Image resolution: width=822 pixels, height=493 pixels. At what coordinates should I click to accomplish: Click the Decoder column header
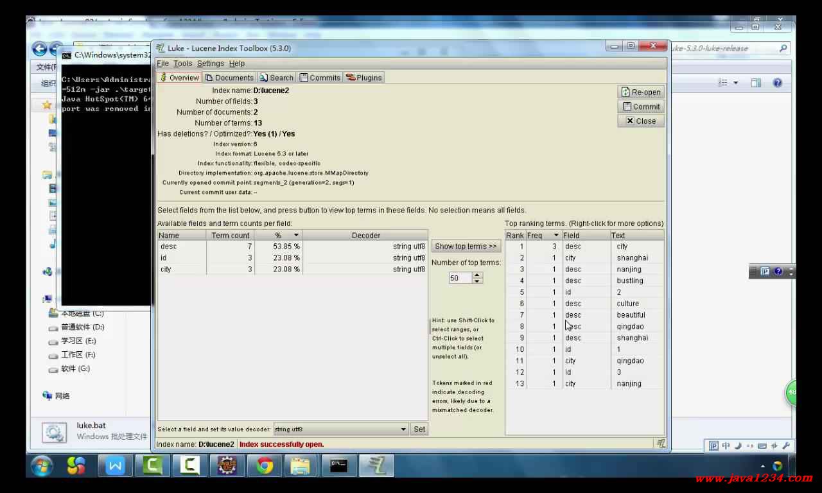pos(365,236)
